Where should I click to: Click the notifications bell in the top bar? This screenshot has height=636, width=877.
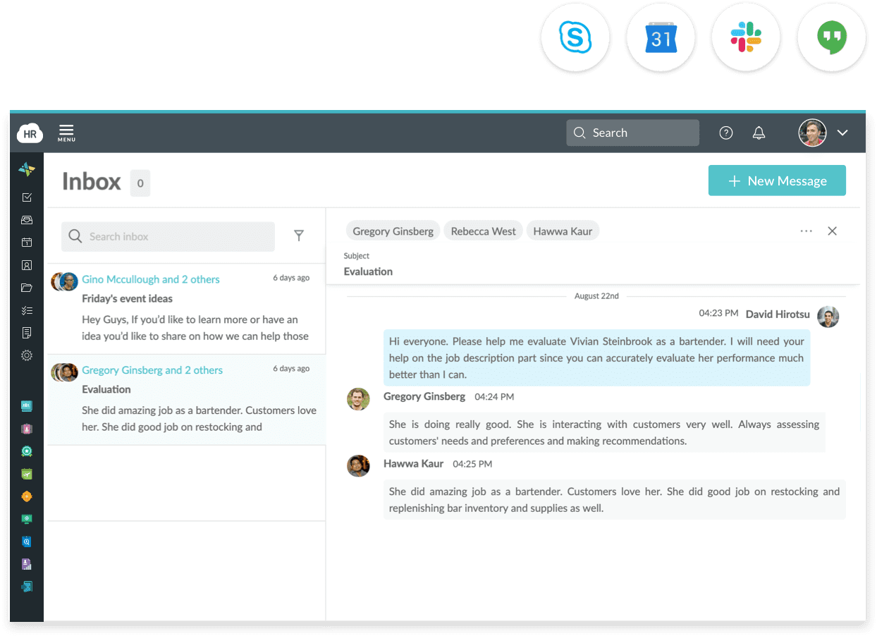pos(759,133)
